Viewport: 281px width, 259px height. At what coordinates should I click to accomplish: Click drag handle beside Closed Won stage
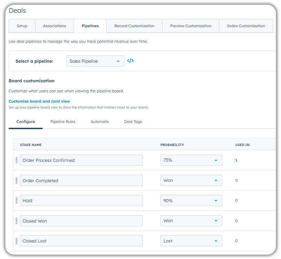pyautogui.click(x=17, y=221)
